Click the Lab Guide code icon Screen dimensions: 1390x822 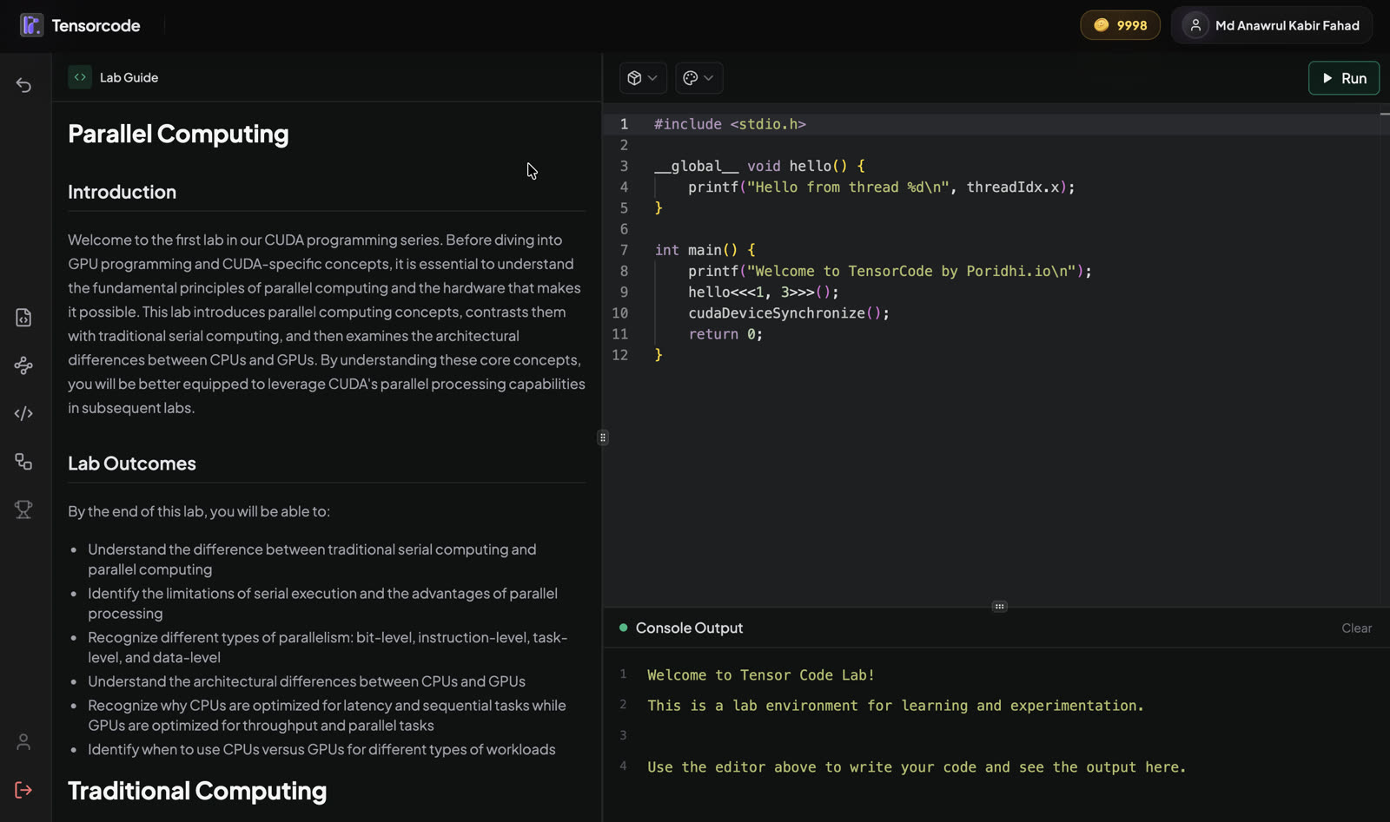80,77
